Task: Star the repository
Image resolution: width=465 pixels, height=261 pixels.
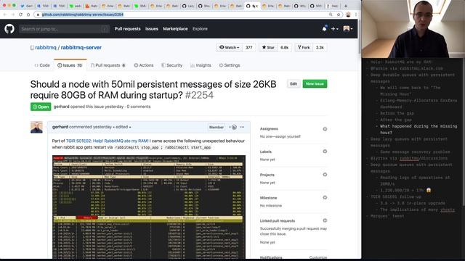Action: 268,47
